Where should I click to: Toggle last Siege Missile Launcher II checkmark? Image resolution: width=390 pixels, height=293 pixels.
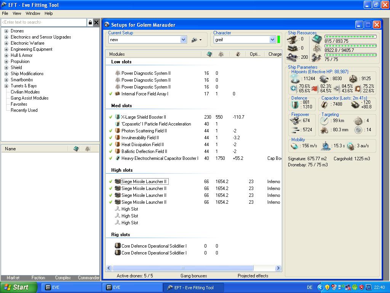point(111,202)
